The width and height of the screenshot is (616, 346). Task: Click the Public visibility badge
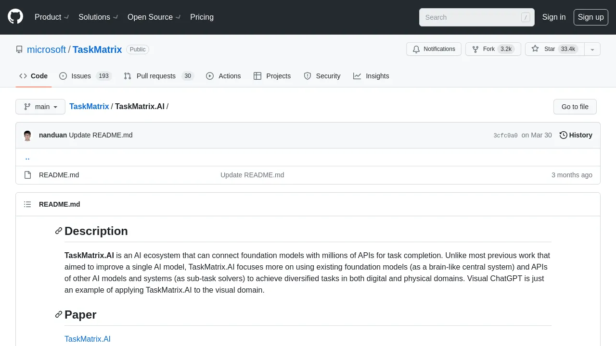coord(138,49)
